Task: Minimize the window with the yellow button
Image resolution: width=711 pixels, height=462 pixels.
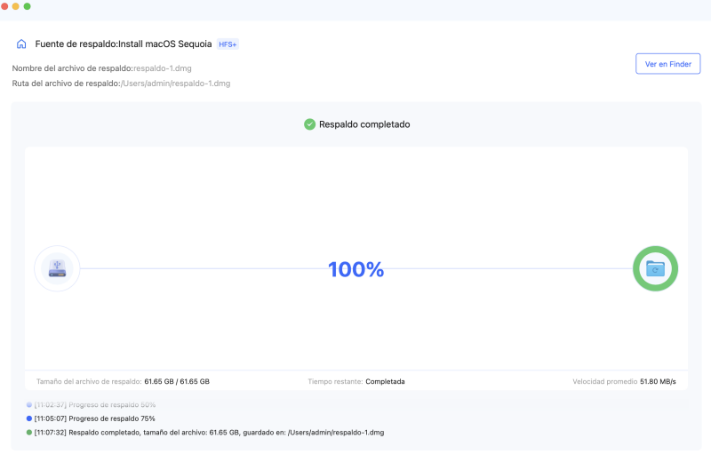Action: click(16, 6)
